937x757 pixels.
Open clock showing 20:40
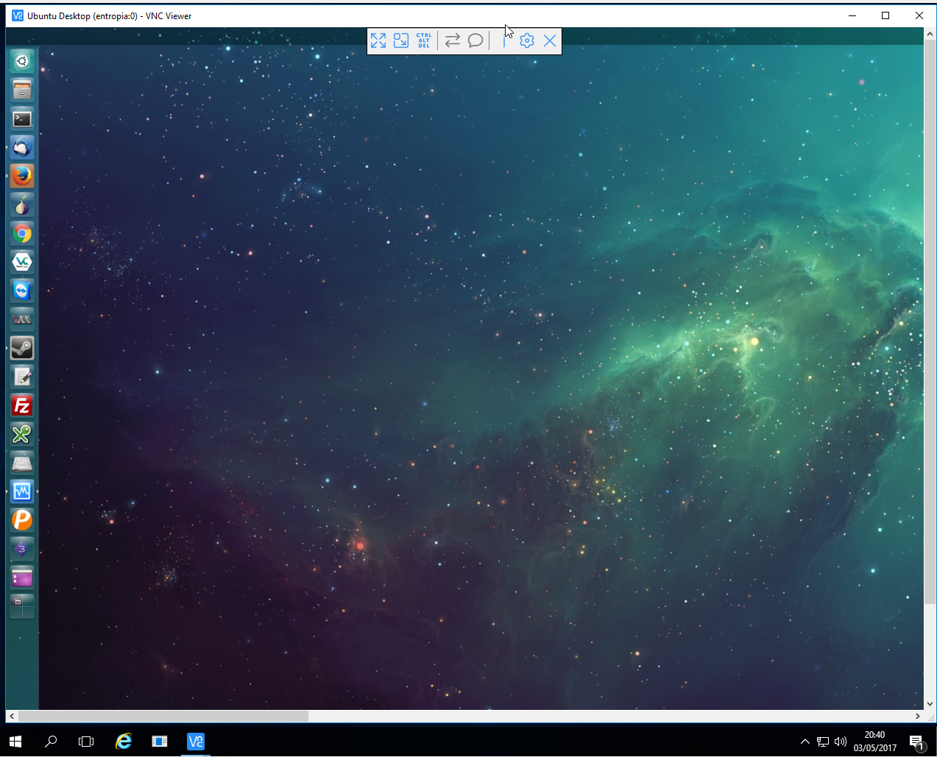tap(875, 742)
